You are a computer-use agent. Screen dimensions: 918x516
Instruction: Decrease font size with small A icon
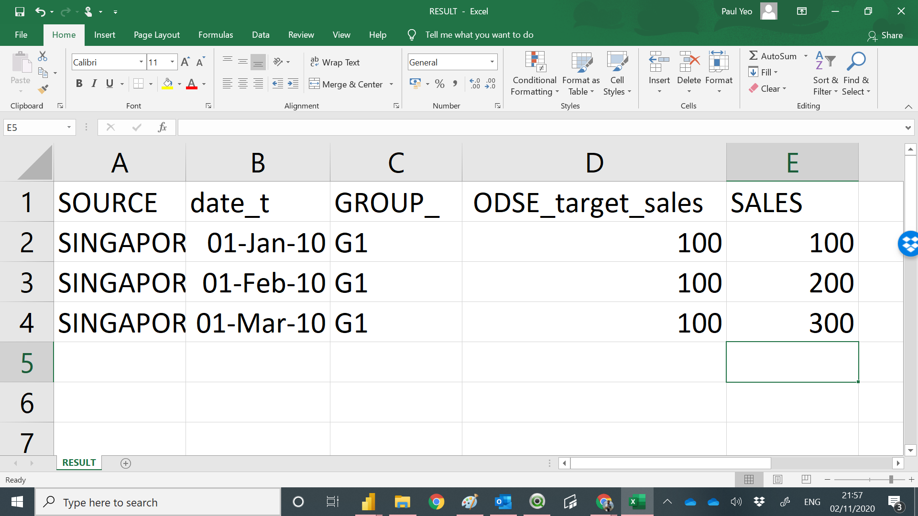tap(200, 62)
